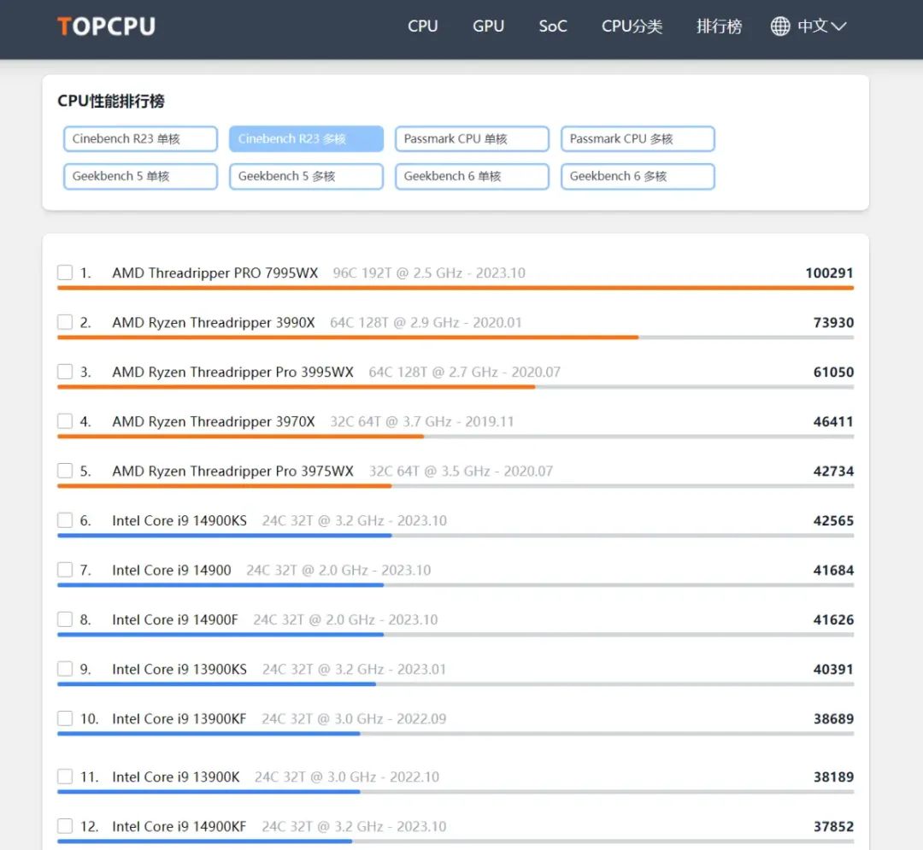This screenshot has height=850, width=923.
Task: Click the 7995WX orange score bar
Action: point(456,288)
